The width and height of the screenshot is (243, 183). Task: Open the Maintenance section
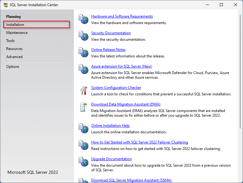17,33
